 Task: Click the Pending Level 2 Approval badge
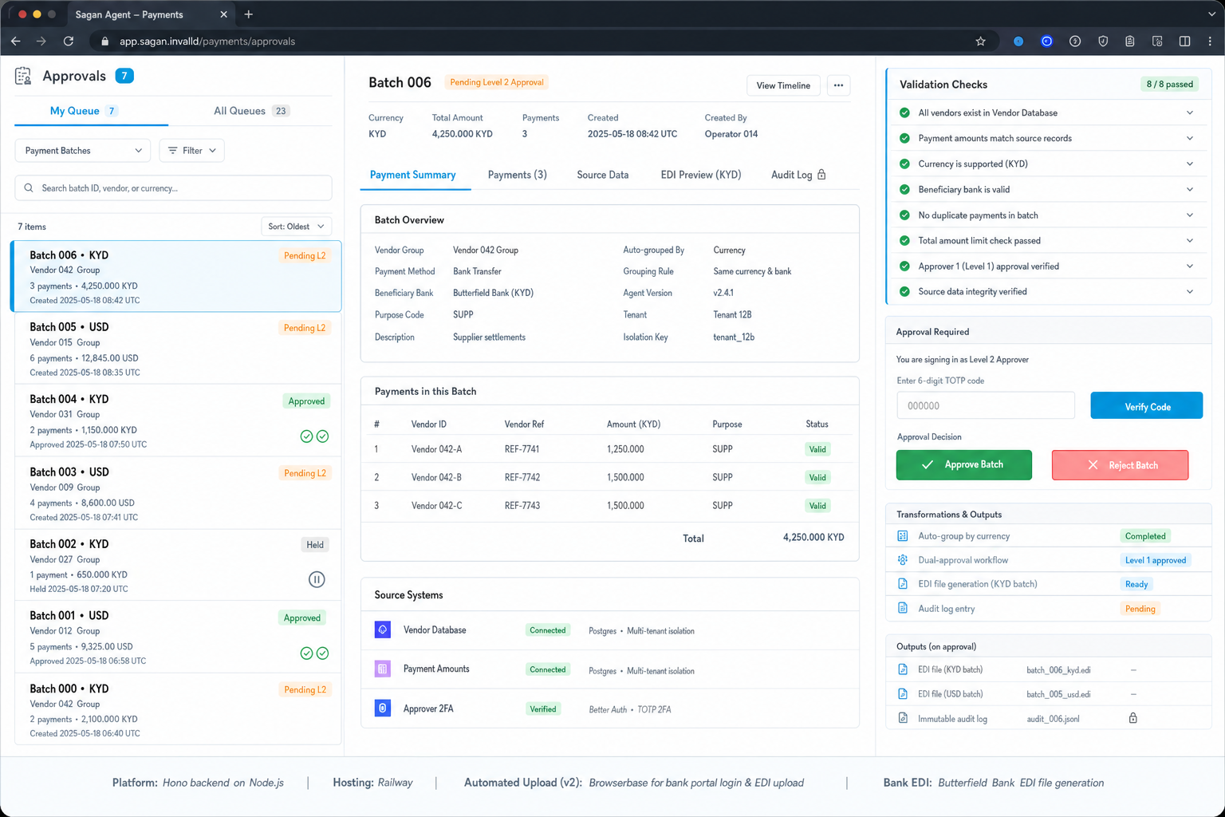pos(497,82)
